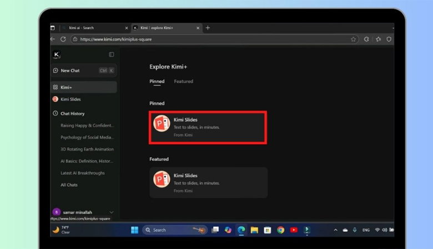
Task: Open the Windows Start menu
Action: click(x=134, y=230)
